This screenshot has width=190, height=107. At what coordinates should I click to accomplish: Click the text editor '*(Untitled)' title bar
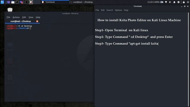137,6
